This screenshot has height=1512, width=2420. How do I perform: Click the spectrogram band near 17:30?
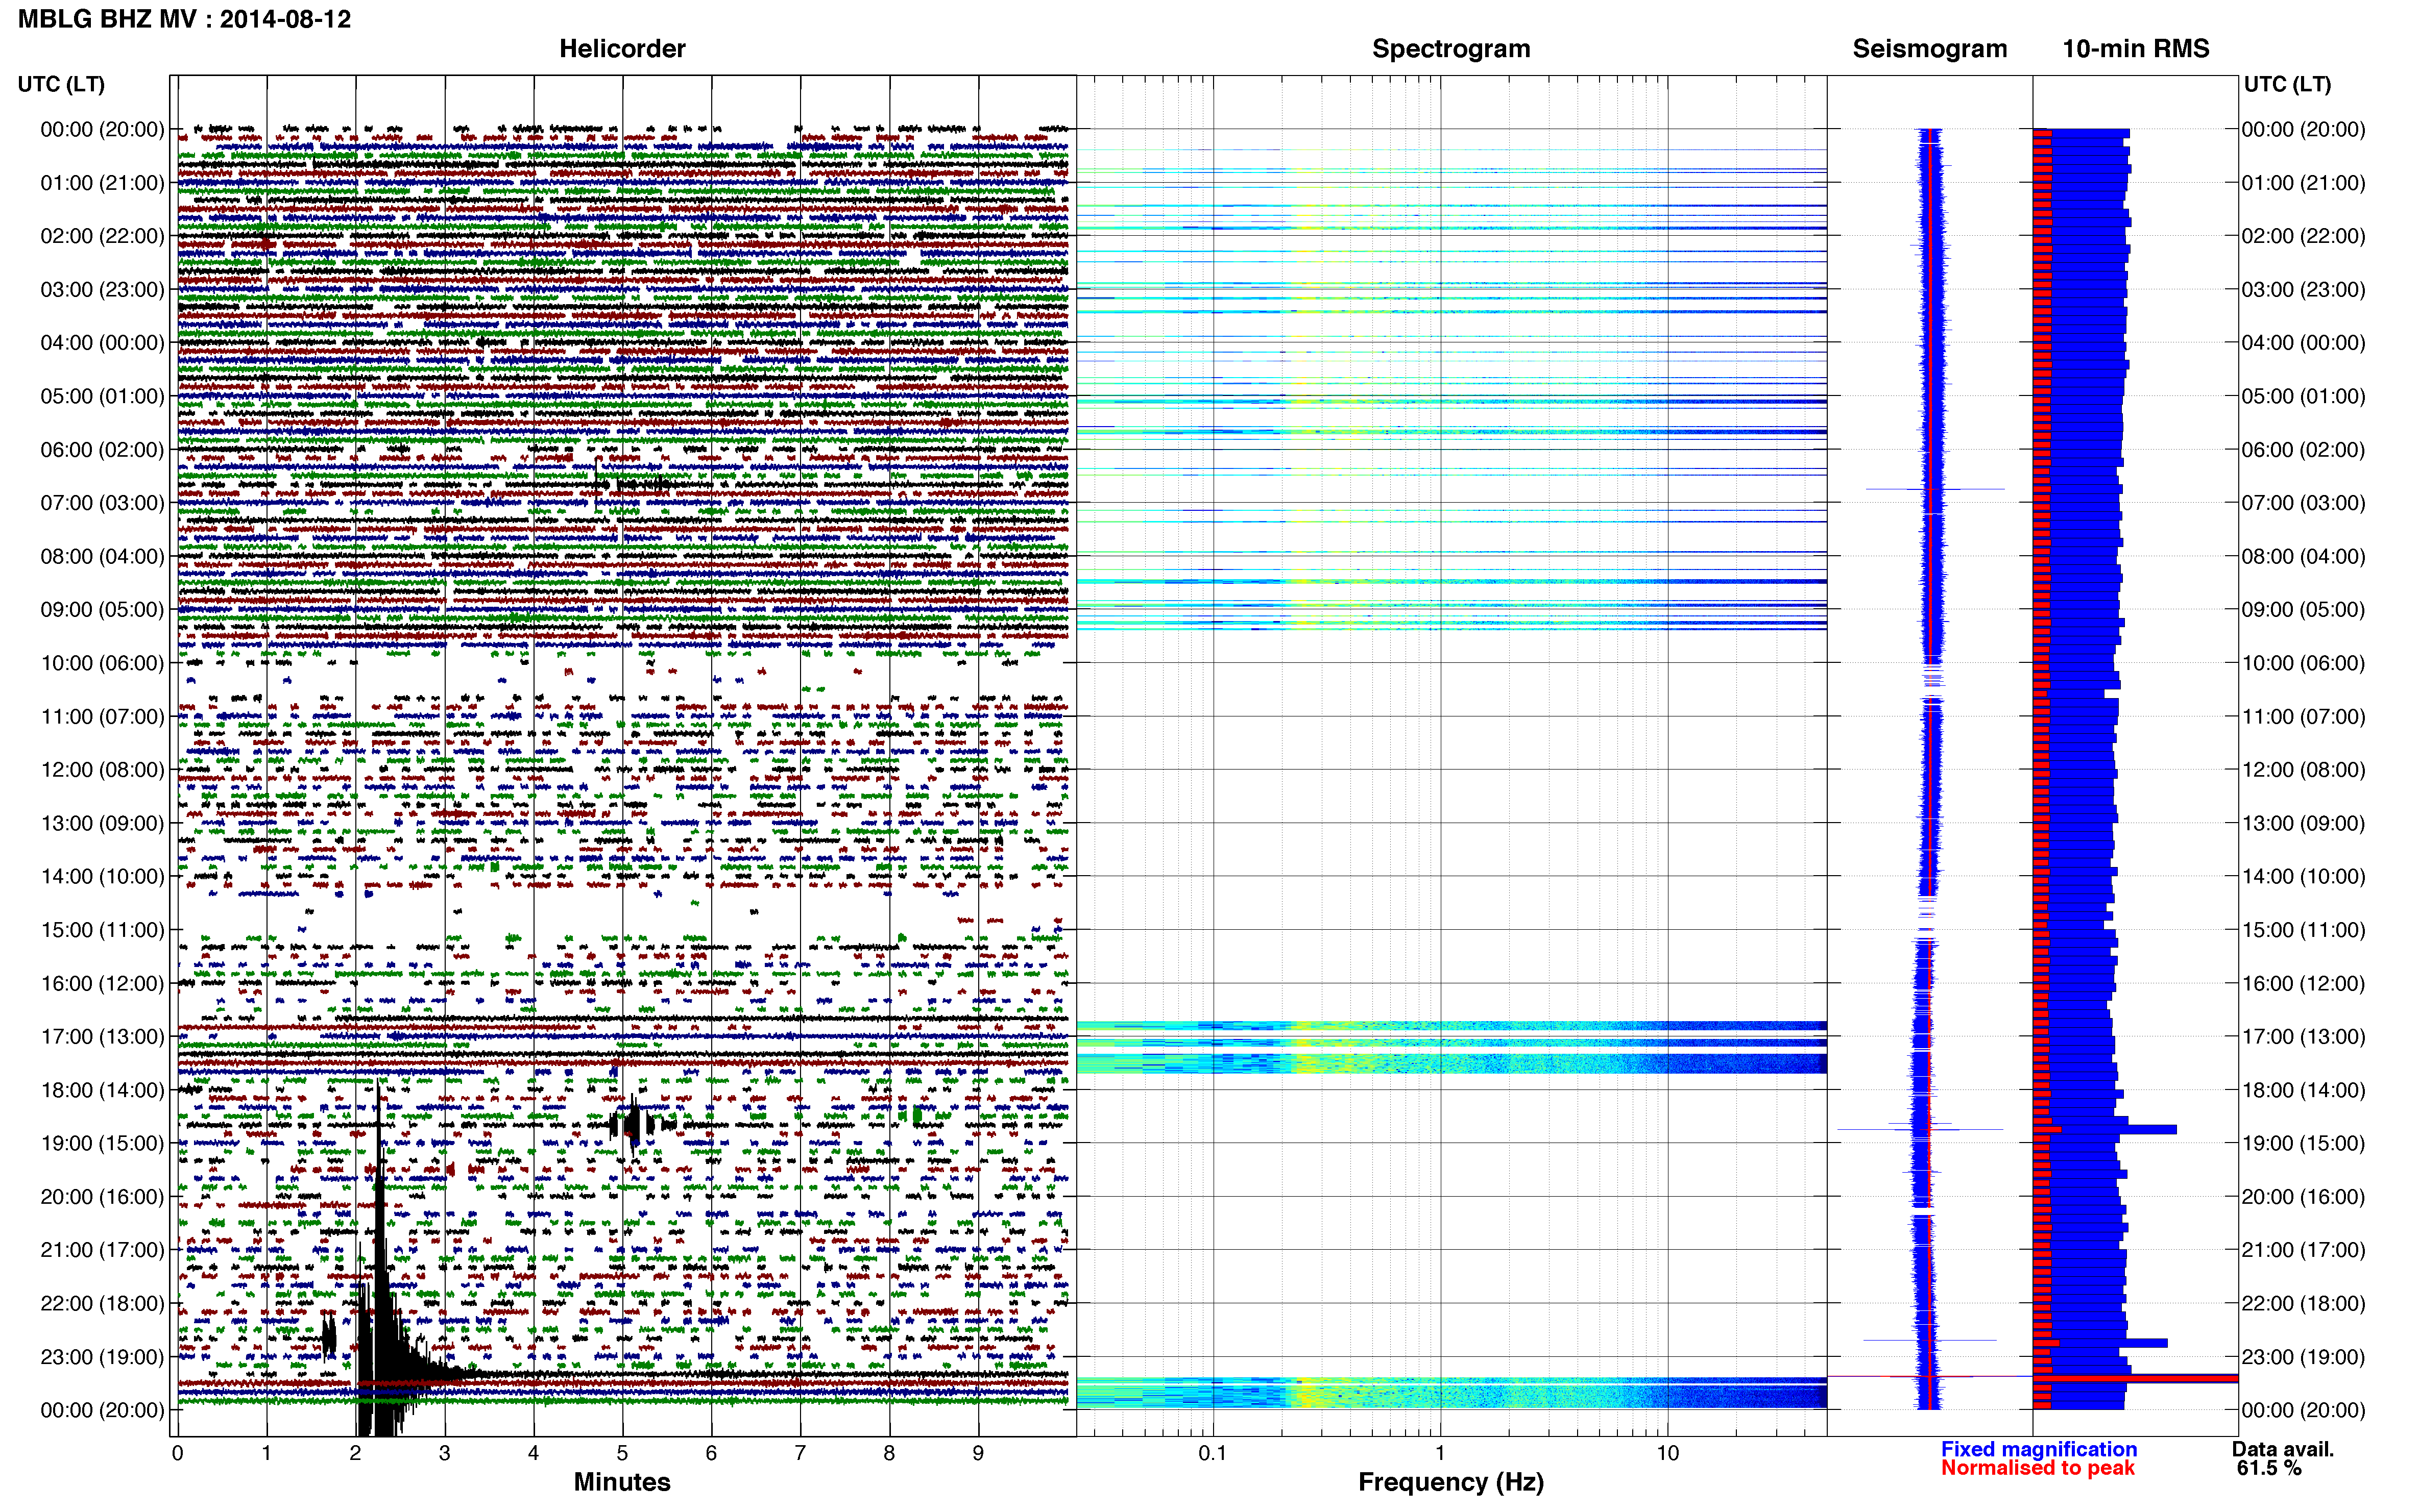[x=1450, y=1063]
